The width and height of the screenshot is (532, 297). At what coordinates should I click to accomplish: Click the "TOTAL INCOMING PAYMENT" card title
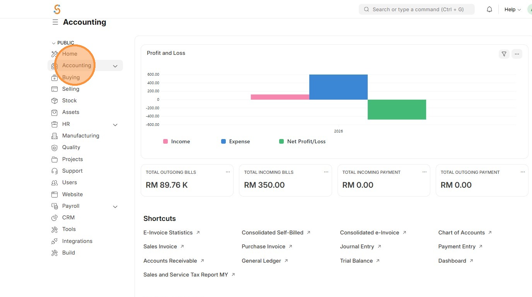(x=372, y=172)
